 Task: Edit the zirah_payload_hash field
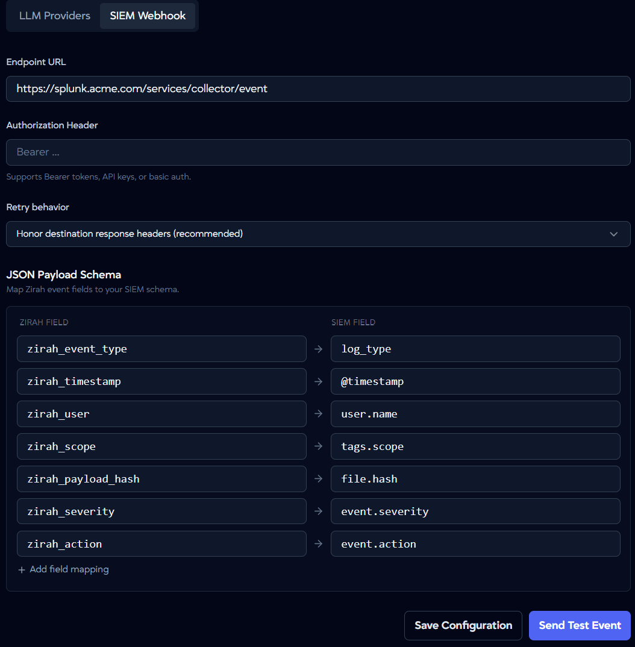[x=161, y=479]
